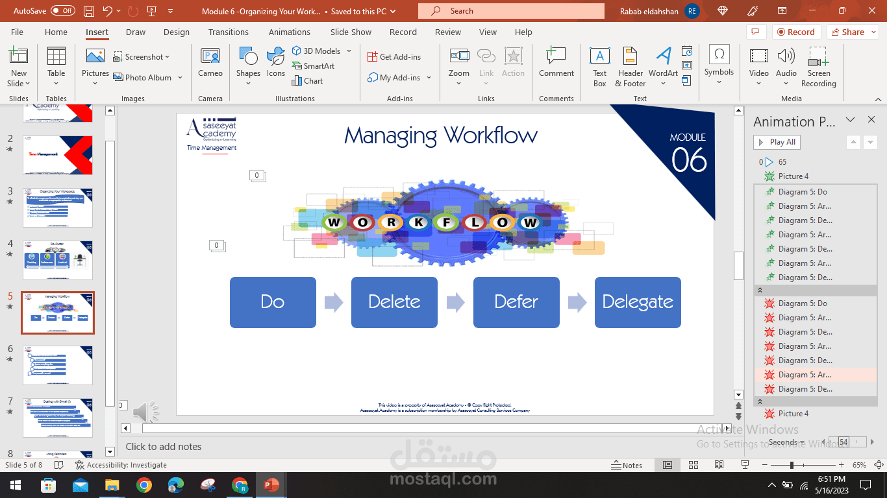Image resolution: width=887 pixels, height=498 pixels.
Task: Launch Slide Show view from status bar
Action: [745, 465]
